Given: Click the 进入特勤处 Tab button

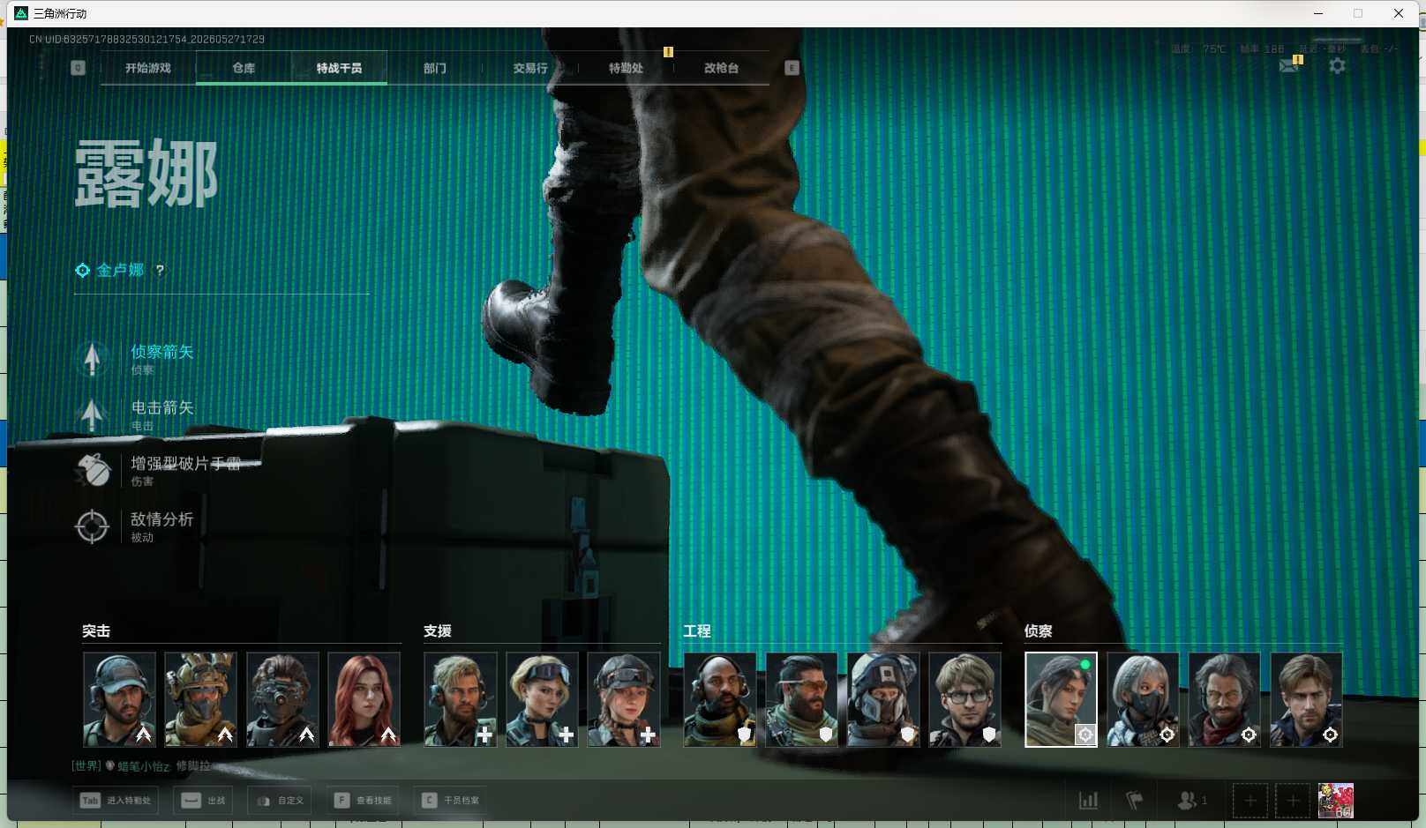Looking at the screenshot, I should point(116,801).
